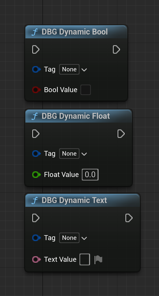Click the None tag box on DBG Dynamic Text
Screen dimensions: 159x296
[69, 238]
